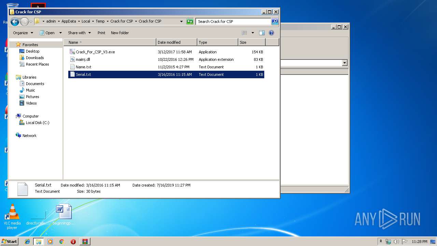Open the Pictures library
437x246 pixels.
pyautogui.click(x=32, y=97)
